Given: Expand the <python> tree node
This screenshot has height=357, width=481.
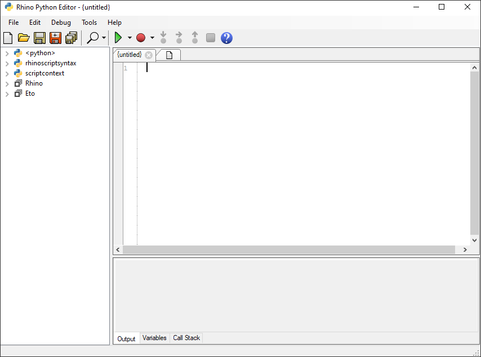Looking at the screenshot, I should tap(7, 53).
